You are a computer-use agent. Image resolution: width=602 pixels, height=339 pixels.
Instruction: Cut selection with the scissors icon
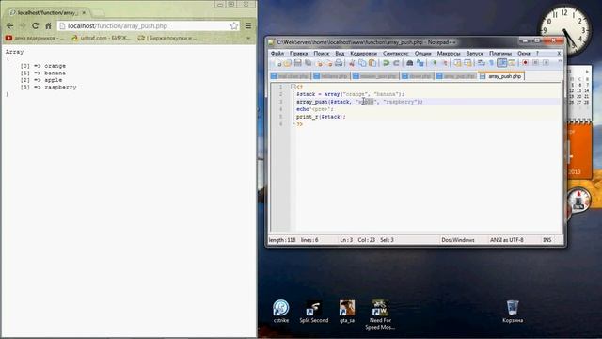351,63
